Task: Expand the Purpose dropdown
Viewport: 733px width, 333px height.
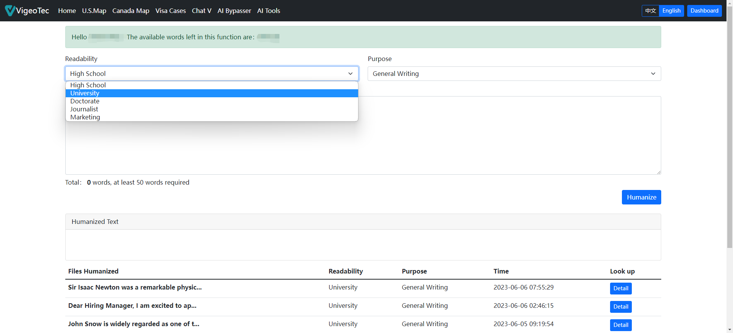Action: tap(514, 74)
